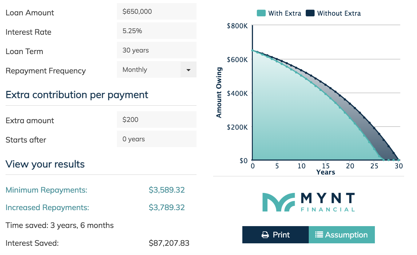
Task: Click the Interest Rate field showing 5.25%
Action: (x=157, y=31)
